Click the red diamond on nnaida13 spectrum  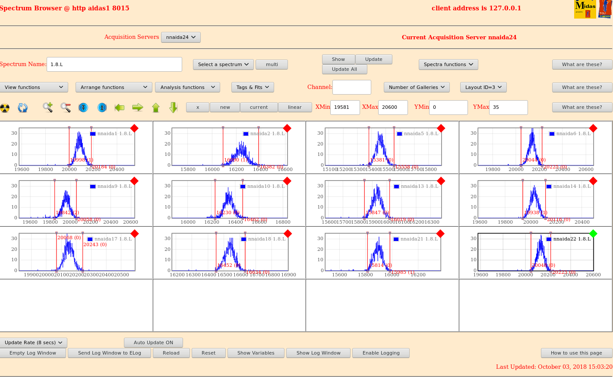[x=441, y=181]
